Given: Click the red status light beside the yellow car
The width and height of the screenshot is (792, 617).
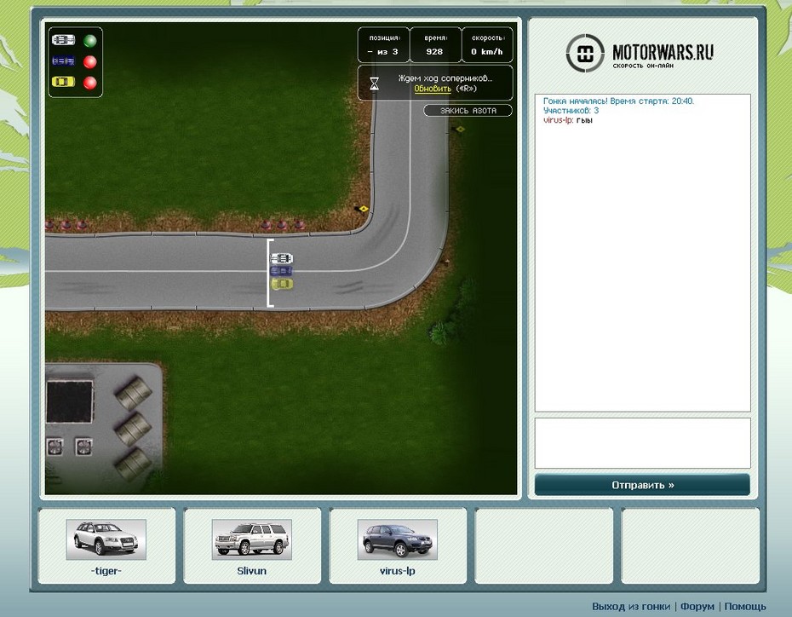Looking at the screenshot, I should point(89,83).
